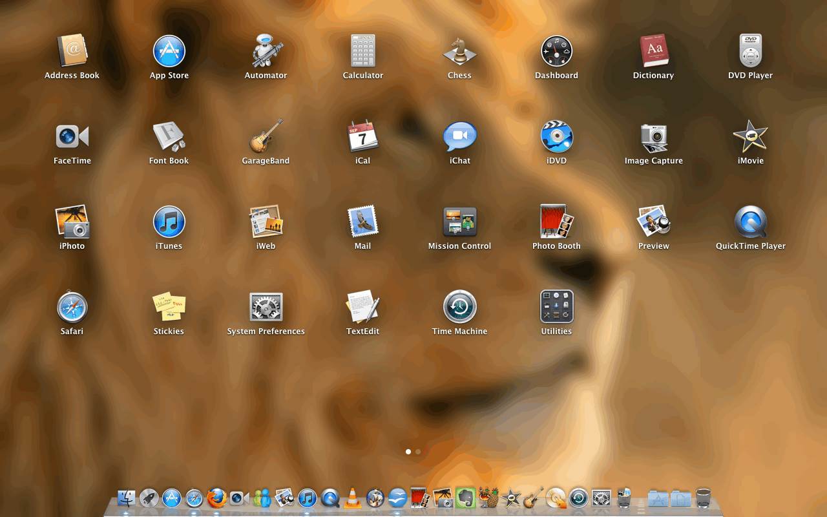The width and height of the screenshot is (827, 517).
Task: Click Finder in the Dock
Action: tap(127, 498)
